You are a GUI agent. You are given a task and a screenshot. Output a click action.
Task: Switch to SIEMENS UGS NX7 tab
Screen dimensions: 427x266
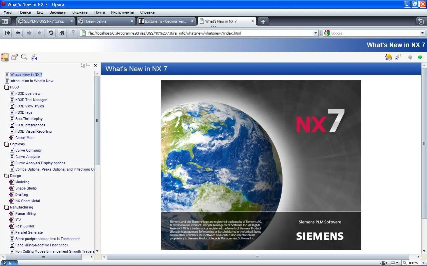pyautogui.click(x=46, y=21)
